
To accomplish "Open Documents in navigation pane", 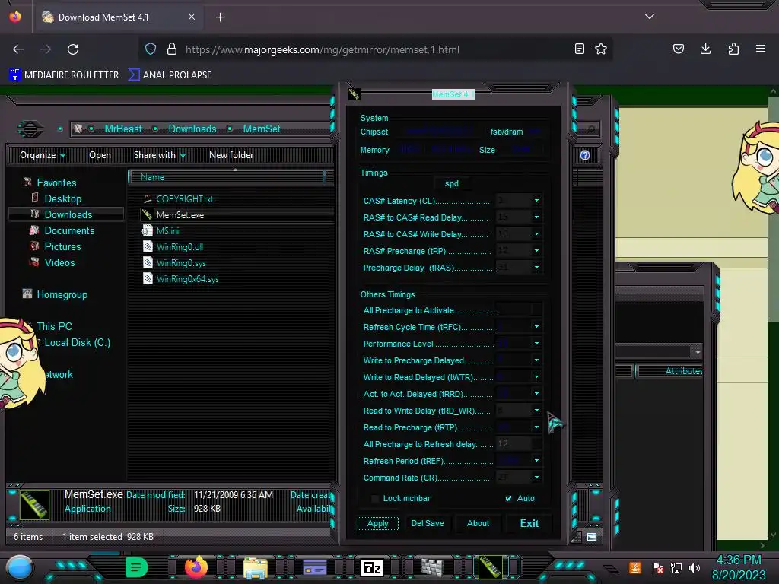I will click(69, 231).
